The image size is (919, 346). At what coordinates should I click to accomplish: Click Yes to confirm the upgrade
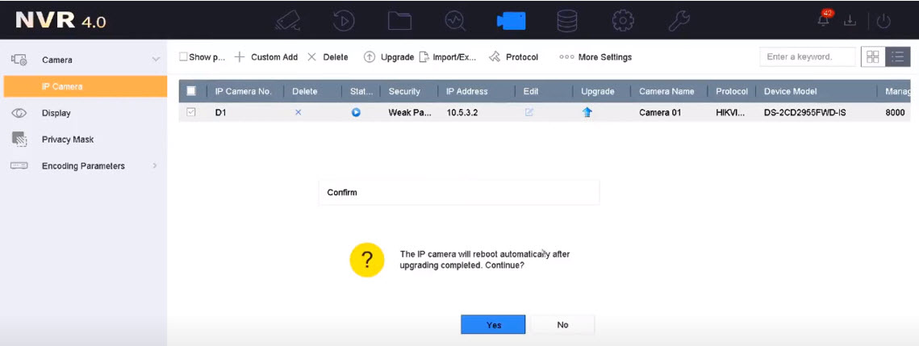pyautogui.click(x=493, y=324)
